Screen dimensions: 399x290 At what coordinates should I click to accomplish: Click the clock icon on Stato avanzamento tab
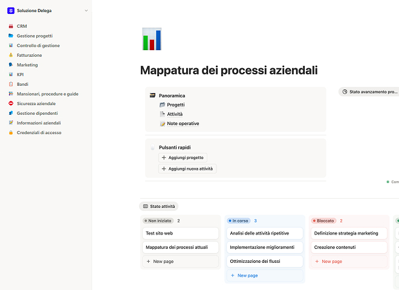[x=345, y=92]
